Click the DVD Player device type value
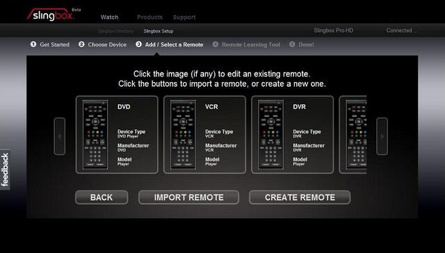 pos(128,136)
